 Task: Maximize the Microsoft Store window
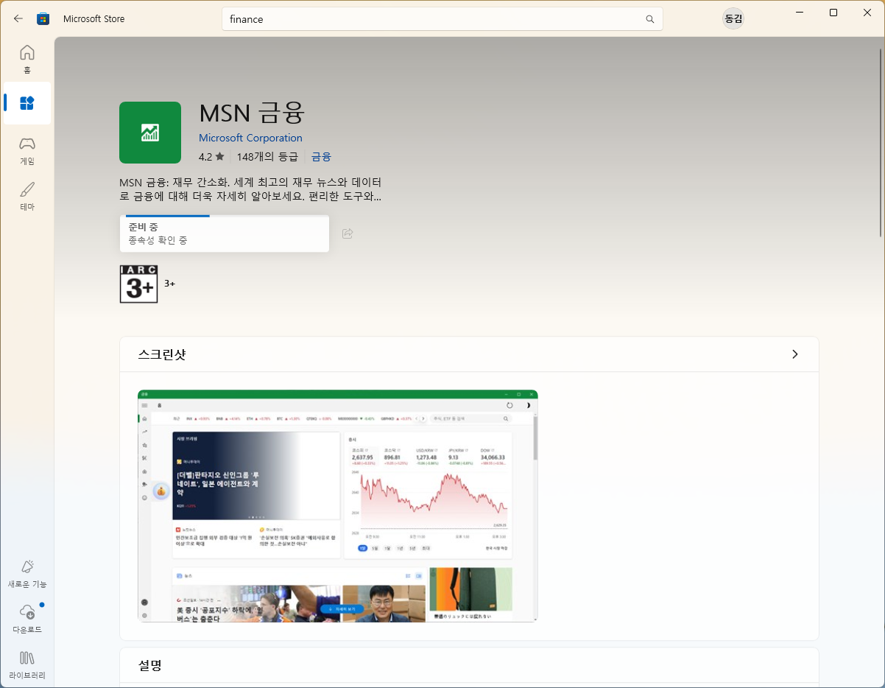[x=833, y=13]
